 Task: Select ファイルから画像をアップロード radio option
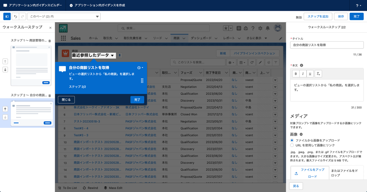click(292, 140)
